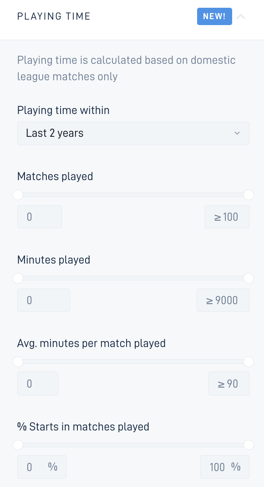The image size is (264, 487).
Task: Click % Starts left slider handle
Action: (x=18, y=445)
